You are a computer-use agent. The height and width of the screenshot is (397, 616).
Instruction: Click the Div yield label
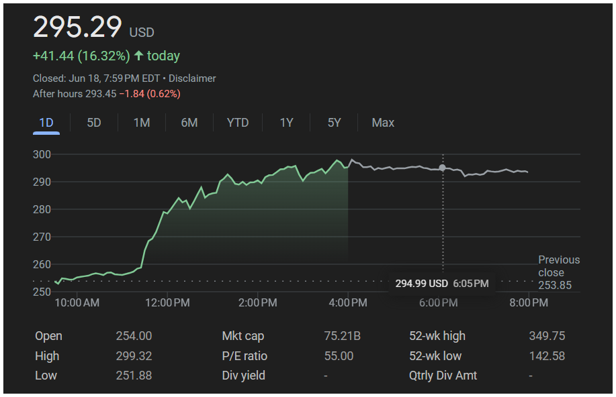point(244,376)
